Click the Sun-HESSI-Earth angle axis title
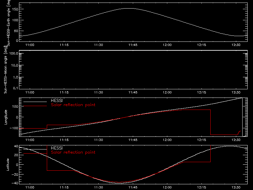This screenshot has height=190, width=253. tap(9, 23)
